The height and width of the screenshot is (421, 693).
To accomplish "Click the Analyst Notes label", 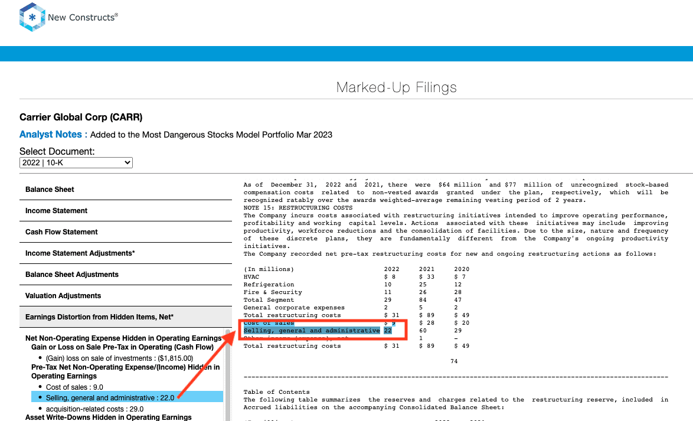I will pos(54,135).
